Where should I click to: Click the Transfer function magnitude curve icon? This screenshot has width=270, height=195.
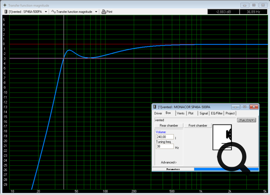tap(53, 12)
